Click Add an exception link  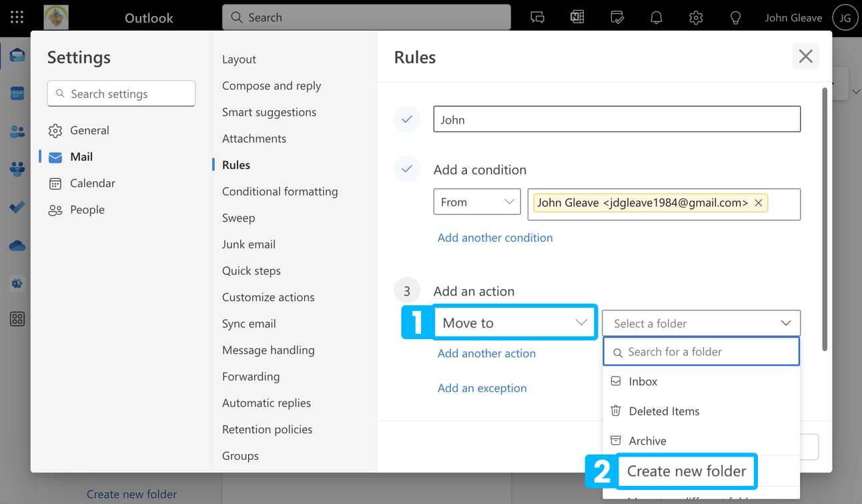click(x=482, y=389)
